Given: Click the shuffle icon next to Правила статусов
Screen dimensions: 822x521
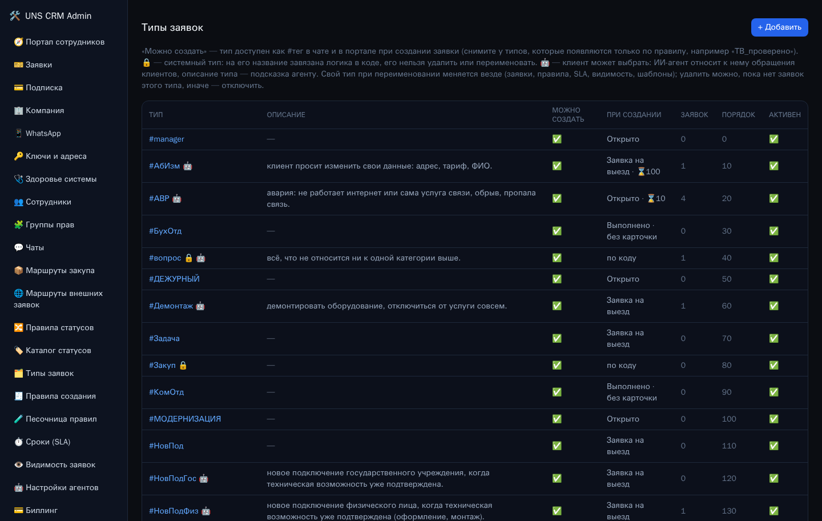Looking at the screenshot, I should [x=18, y=327].
